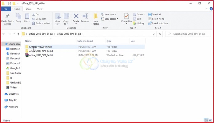Open the Copy to menu
214x123 pixels.
[x=66, y=19]
